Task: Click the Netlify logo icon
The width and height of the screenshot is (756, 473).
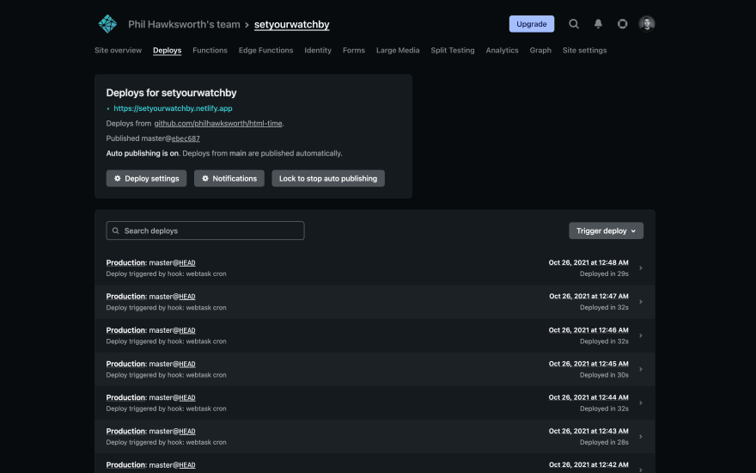Action: pos(107,24)
